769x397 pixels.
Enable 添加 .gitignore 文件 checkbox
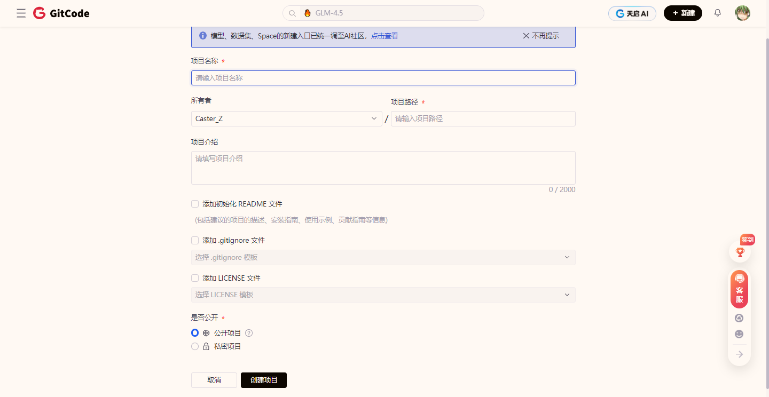[195, 241]
